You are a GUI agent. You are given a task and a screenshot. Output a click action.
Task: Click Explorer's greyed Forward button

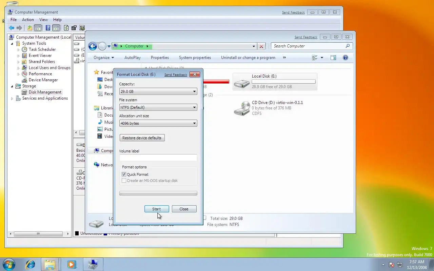(102, 46)
